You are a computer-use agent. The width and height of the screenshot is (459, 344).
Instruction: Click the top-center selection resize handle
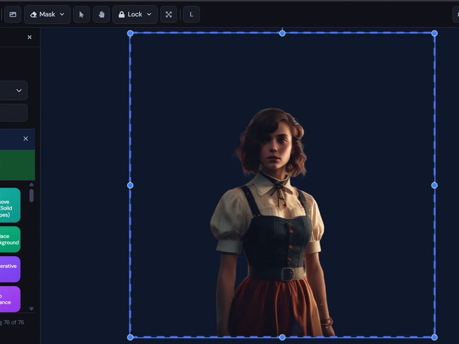click(282, 33)
